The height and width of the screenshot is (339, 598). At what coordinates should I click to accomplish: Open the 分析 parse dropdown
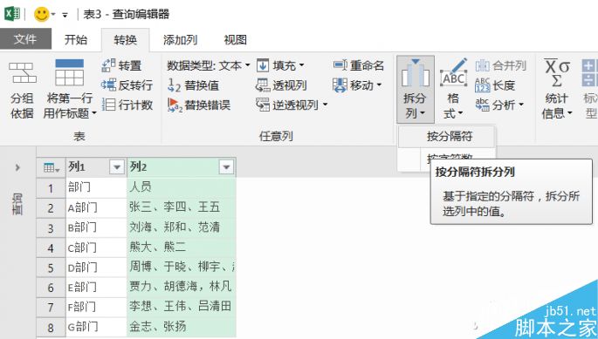(x=499, y=105)
